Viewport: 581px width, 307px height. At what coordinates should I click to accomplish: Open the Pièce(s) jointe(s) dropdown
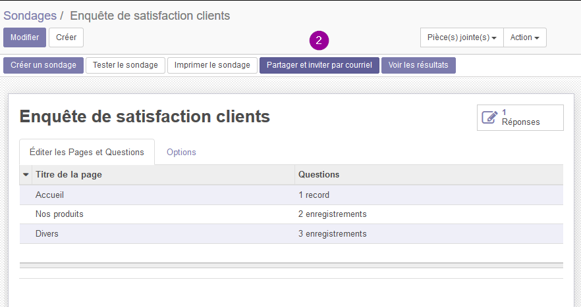(x=461, y=37)
